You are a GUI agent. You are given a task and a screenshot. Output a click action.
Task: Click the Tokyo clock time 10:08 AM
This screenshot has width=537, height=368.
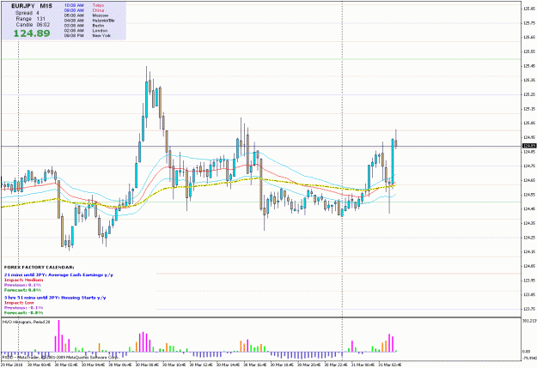(74, 5)
